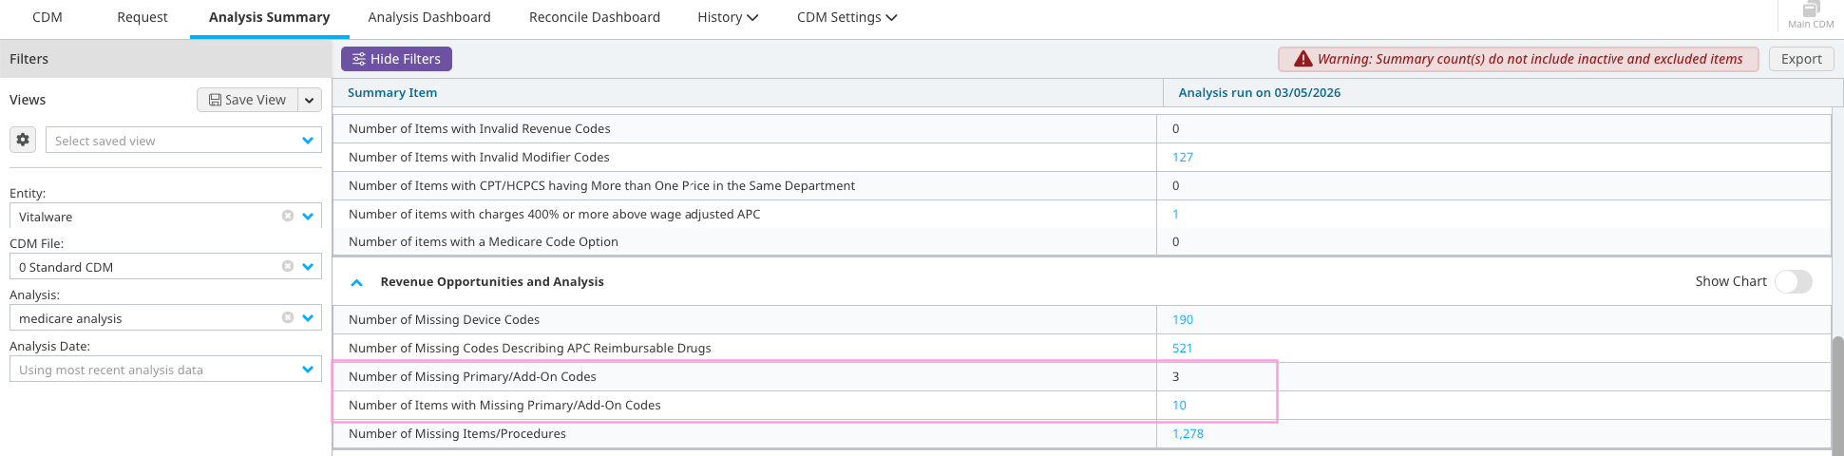The width and height of the screenshot is (1844, 456).
Task: Click the Hide Filters button
Action: (396, 59)
